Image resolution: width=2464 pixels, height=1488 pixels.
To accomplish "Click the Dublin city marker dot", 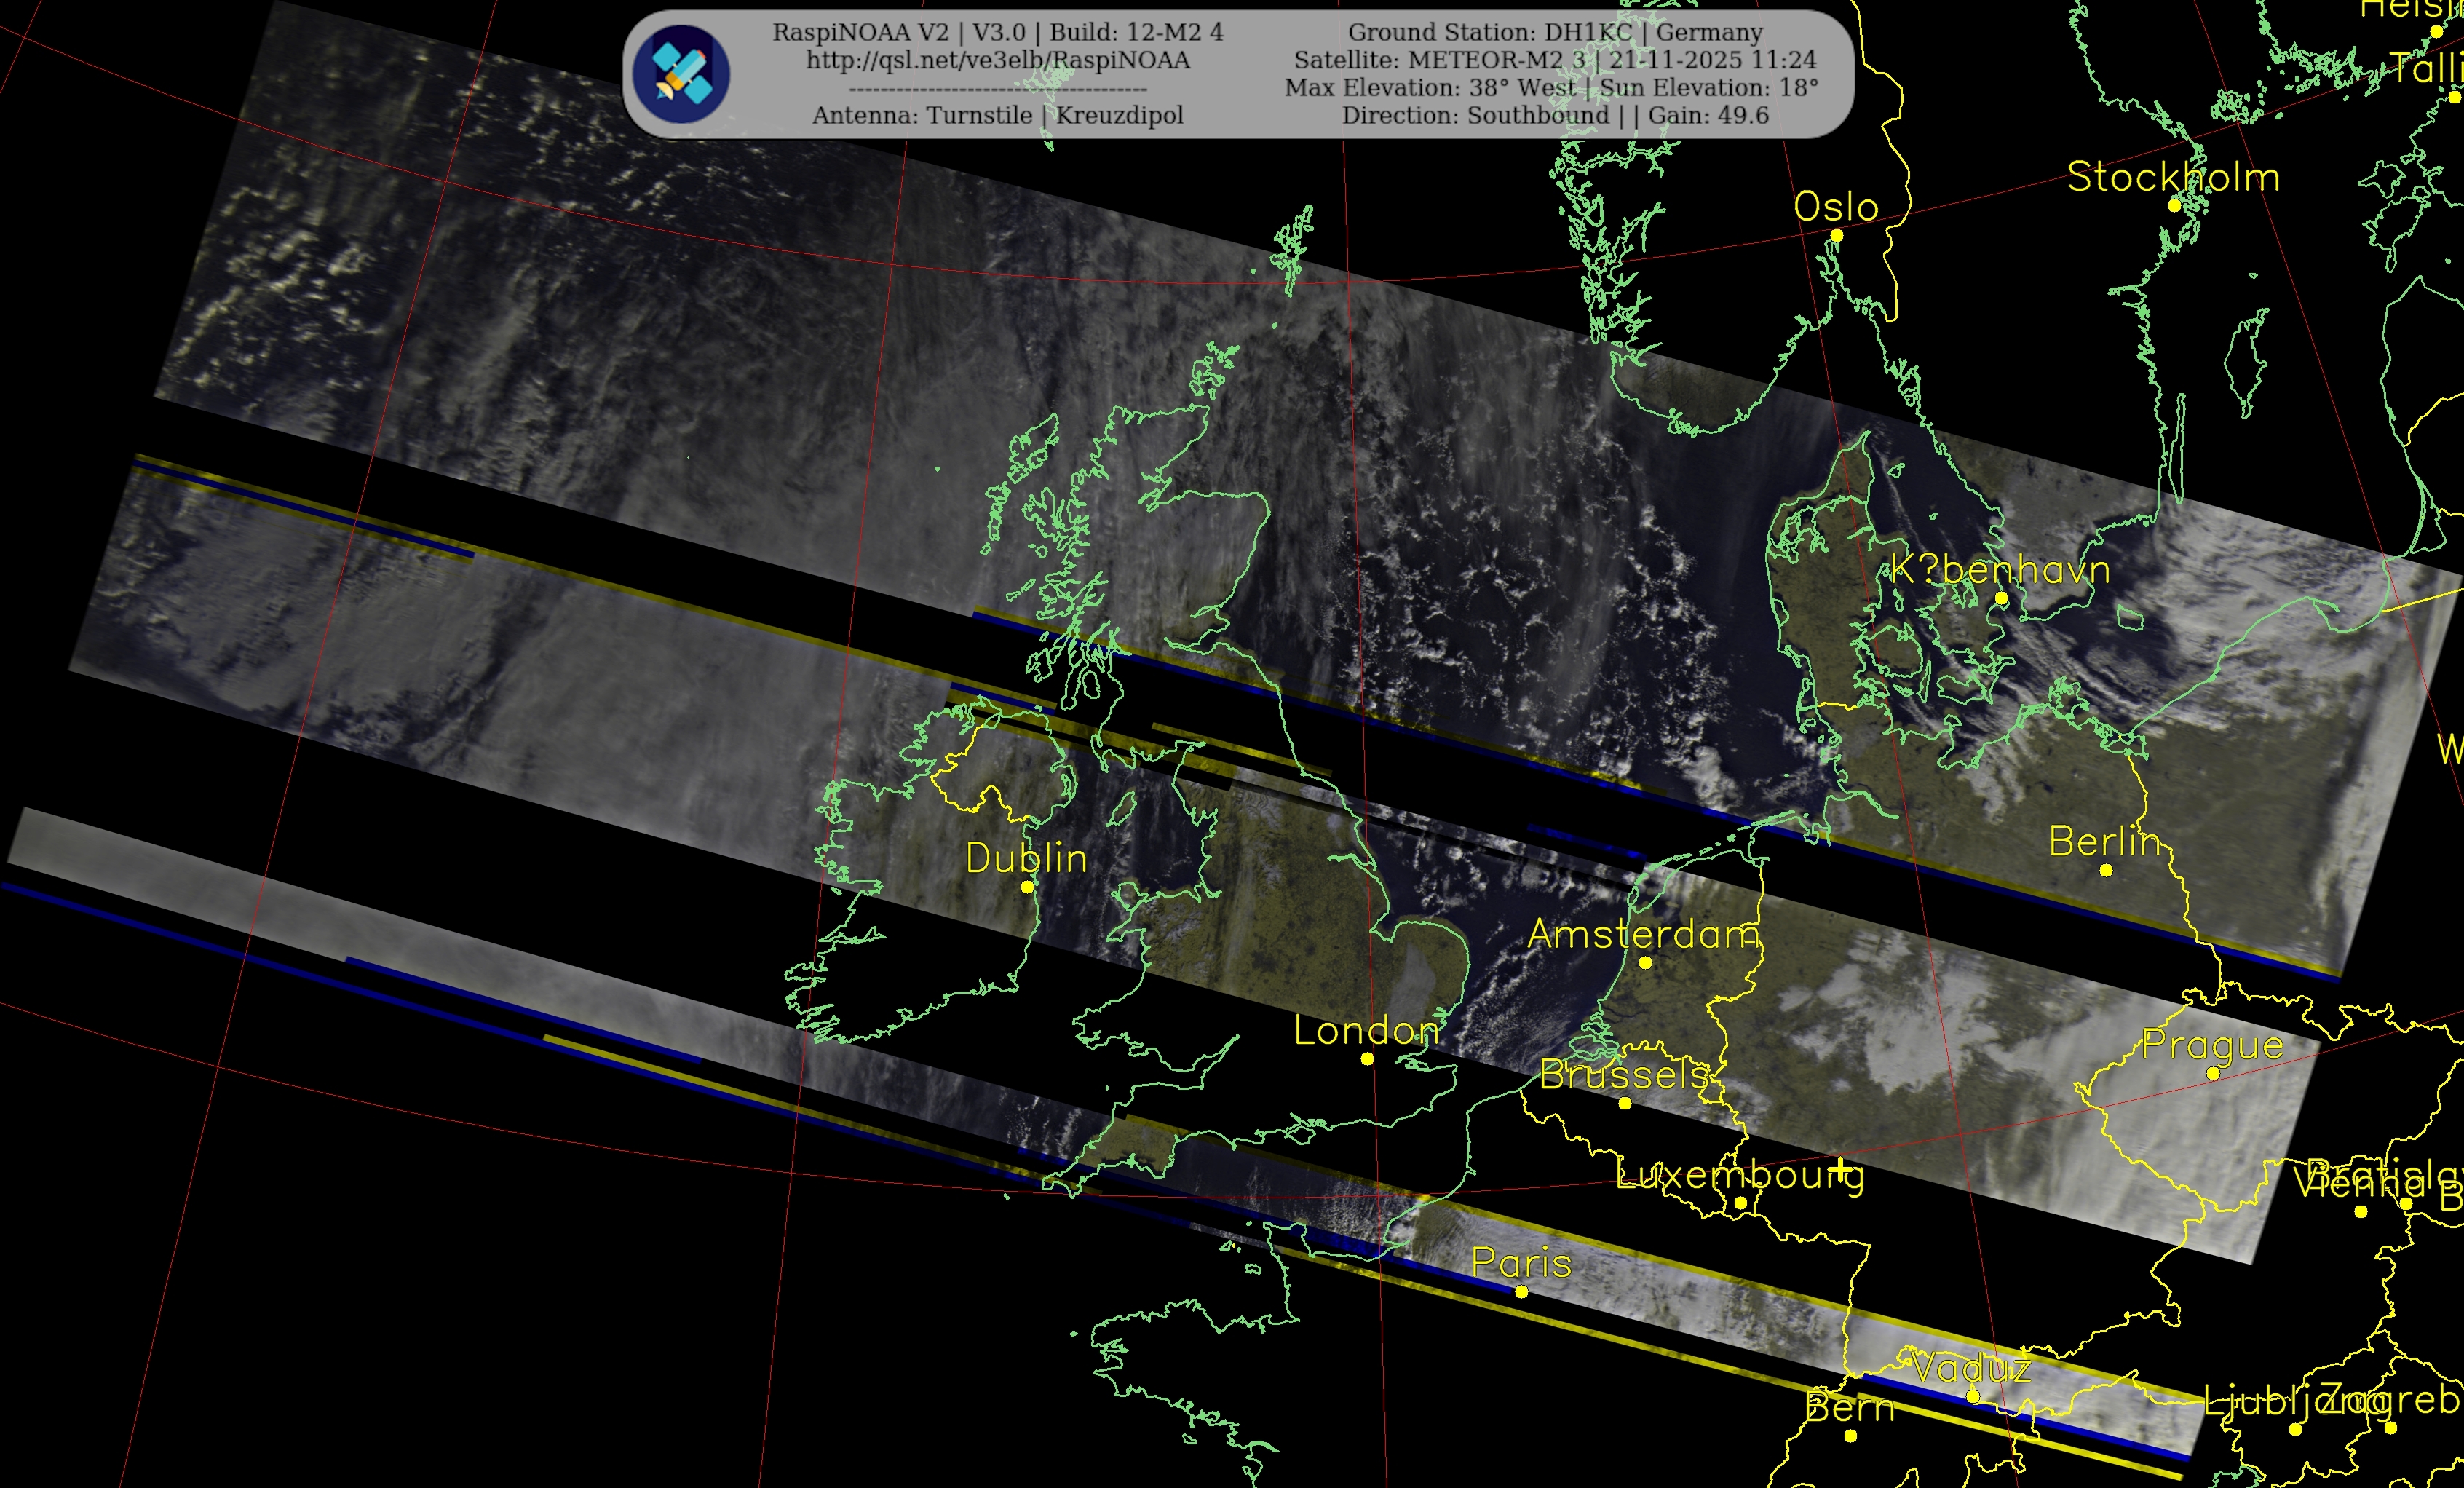I will click(1027, 887).
